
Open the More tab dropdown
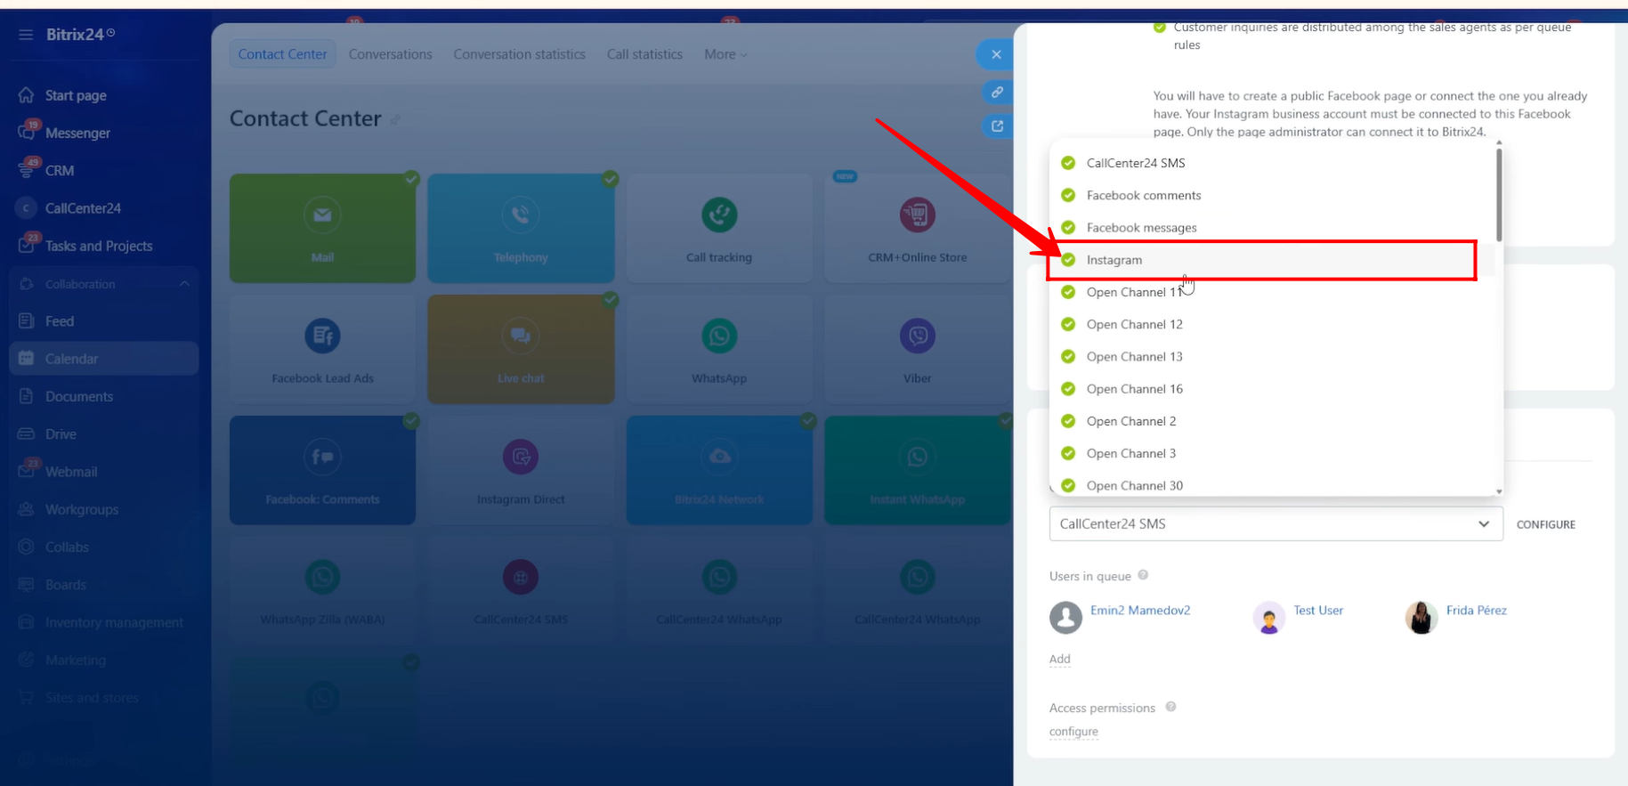point(725,54)
